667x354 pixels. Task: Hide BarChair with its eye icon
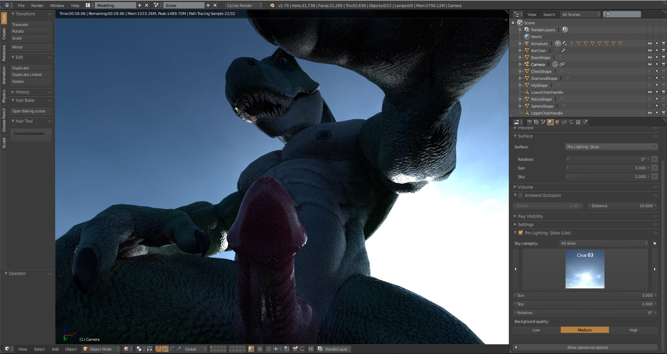tap(650, 50)
